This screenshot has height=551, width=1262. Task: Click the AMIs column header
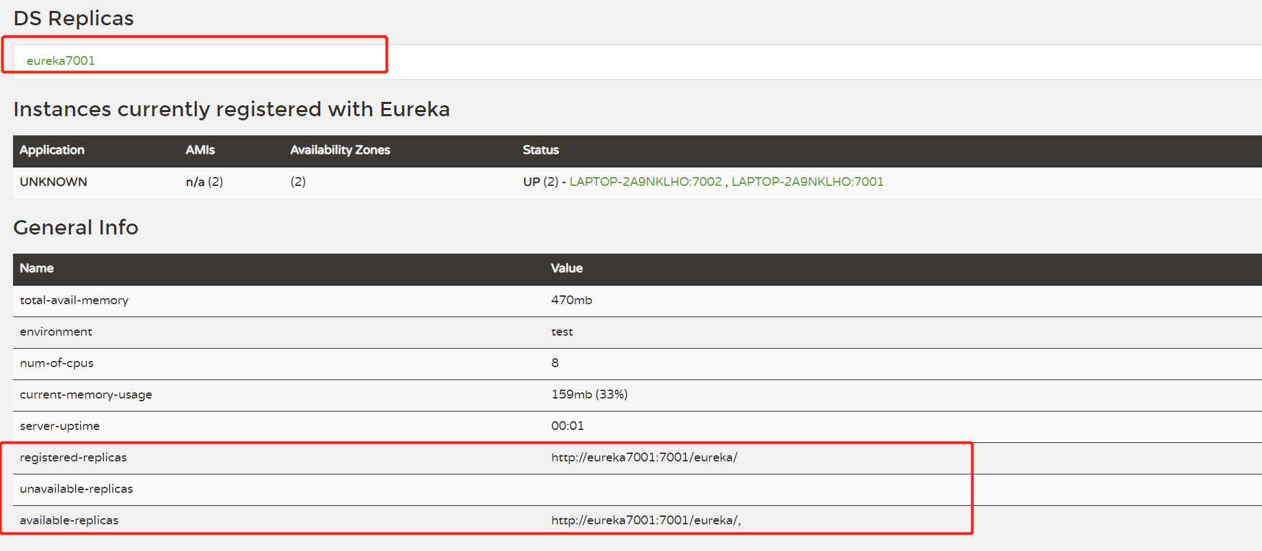coord(200,150)
